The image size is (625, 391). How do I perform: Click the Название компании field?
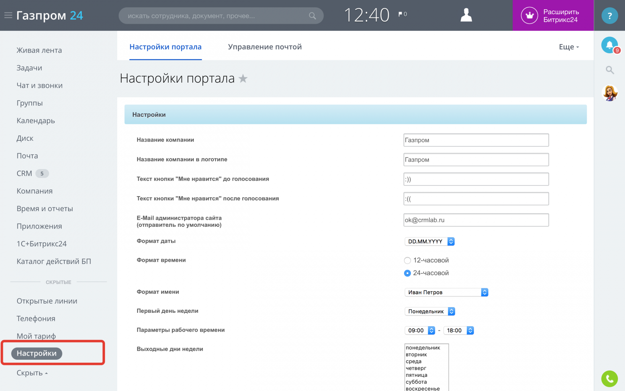[x=476, y=140]
